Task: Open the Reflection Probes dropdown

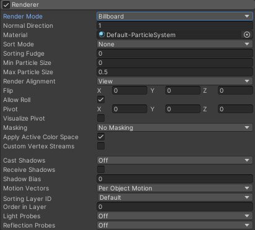Action: point(175,225)
